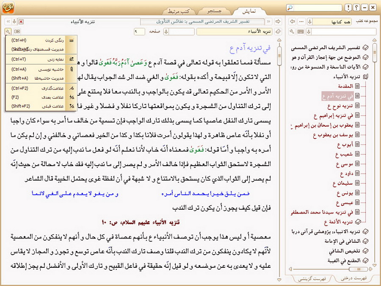This screenshot has width=381, height=286.
Task: Click the book filter input field
Action: (344, 32)
